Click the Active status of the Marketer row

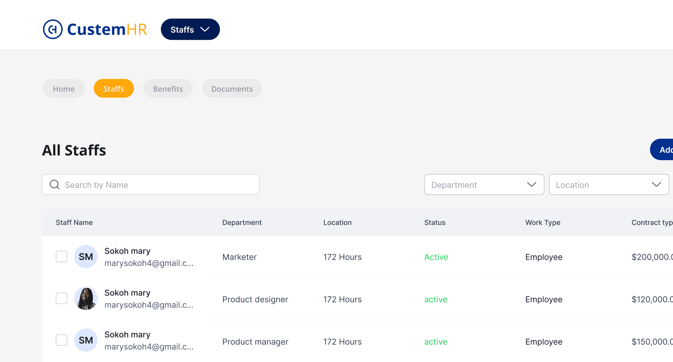click(x=436, y=257)
